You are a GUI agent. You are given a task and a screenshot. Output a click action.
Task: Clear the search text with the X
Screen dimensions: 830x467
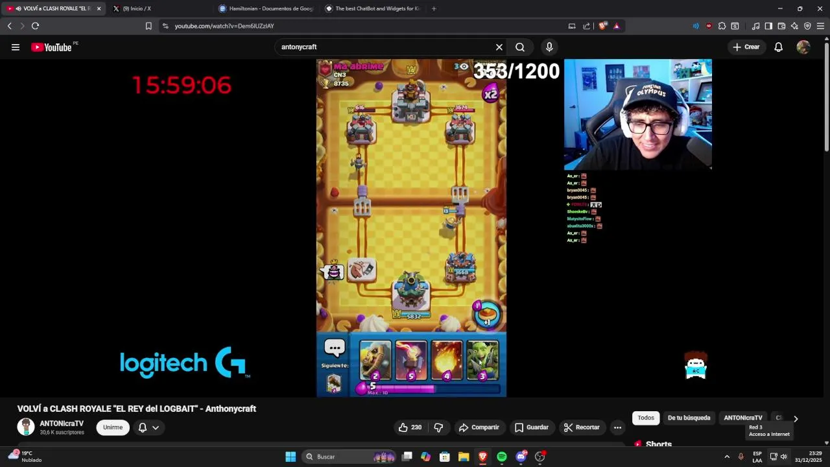point(499,47)
